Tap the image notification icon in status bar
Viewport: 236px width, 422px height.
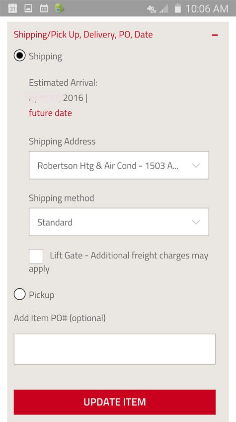(x=28, y=8)
